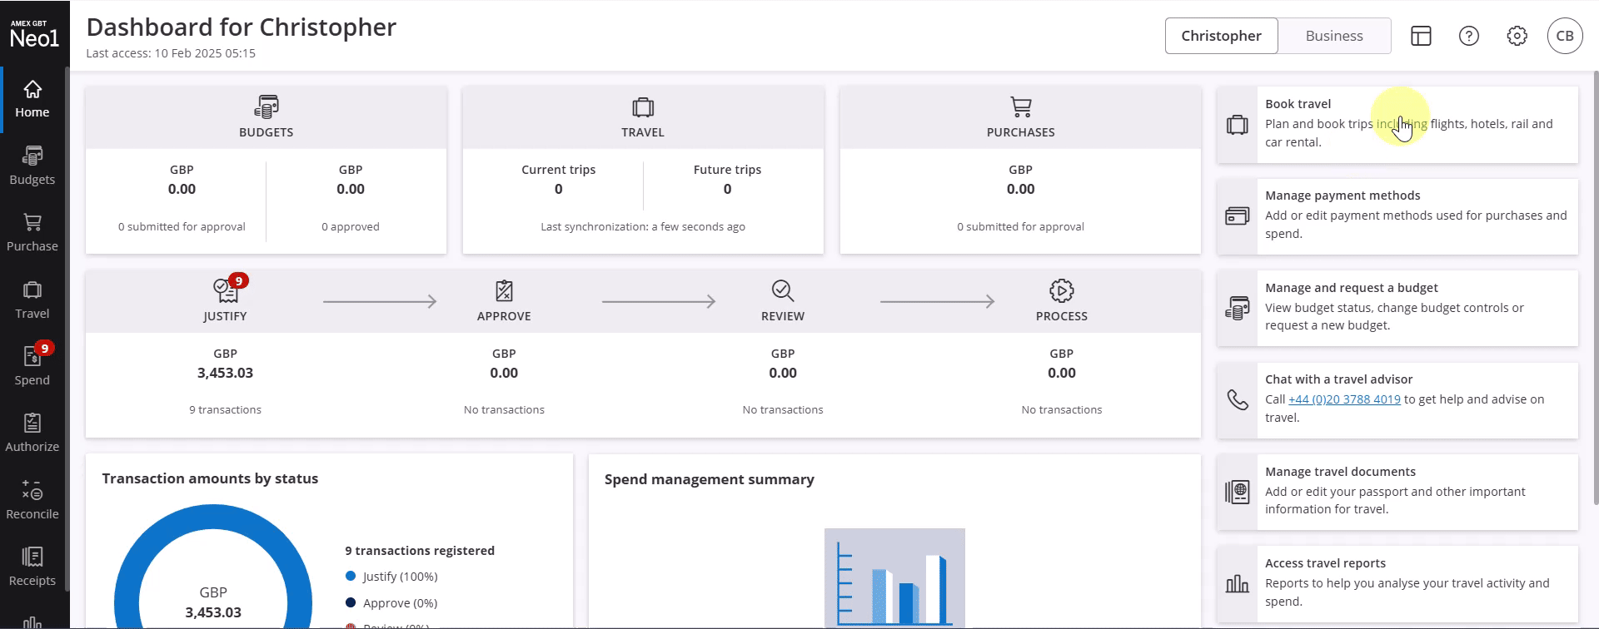Open Access travel reports quick action
Screen dimensions: 1599x629
[1397, 583]
